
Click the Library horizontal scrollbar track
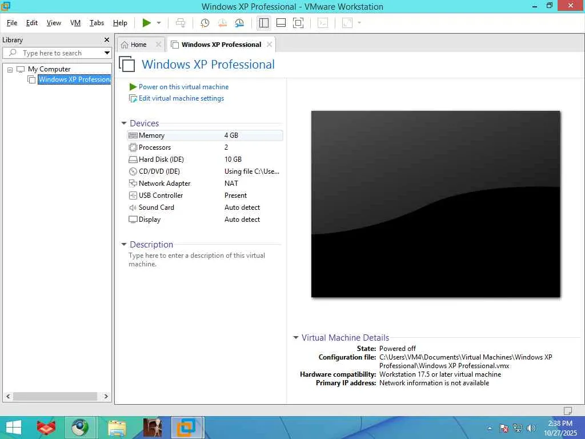click(x=55, y=396)
